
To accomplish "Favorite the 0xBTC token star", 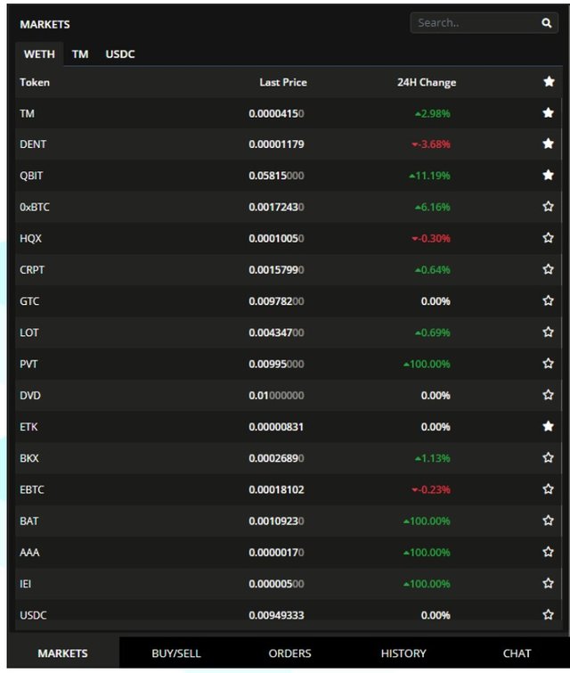I will tap(549, 207).
